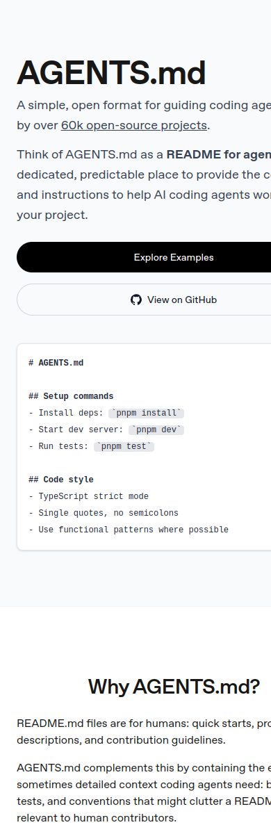Click the 'A simple, open format' intro sentence
This screenshot has height=834, width=271.
pyautogui.click(x=144, y=115)
